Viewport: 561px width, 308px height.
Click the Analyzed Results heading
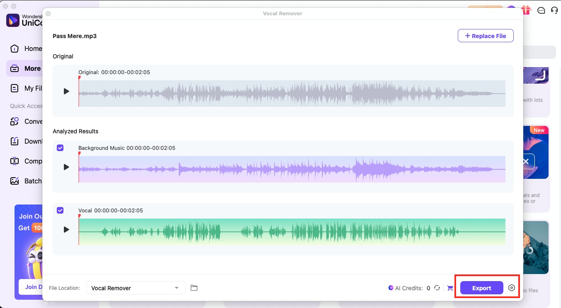point(75,131)
